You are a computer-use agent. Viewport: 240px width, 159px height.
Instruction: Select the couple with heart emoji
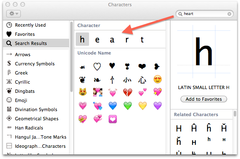click(98, 92)
